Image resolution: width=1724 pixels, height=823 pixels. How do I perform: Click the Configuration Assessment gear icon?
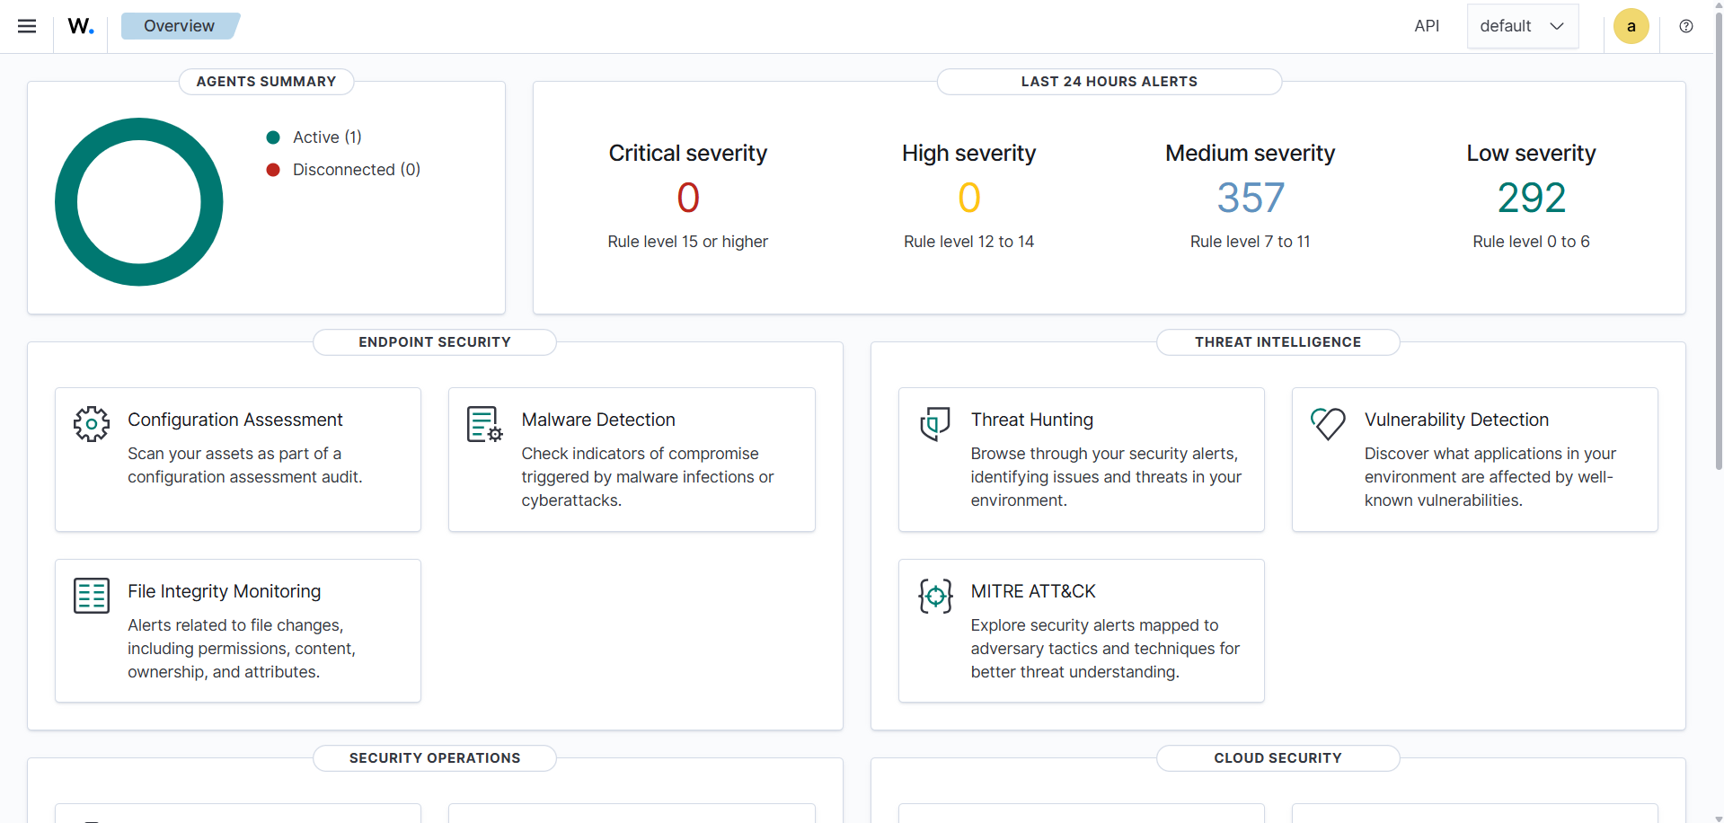coord(92,424)
